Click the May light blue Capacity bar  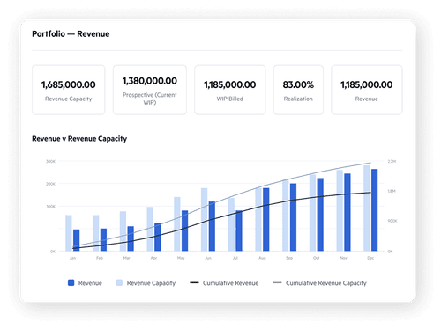(177, 224)
